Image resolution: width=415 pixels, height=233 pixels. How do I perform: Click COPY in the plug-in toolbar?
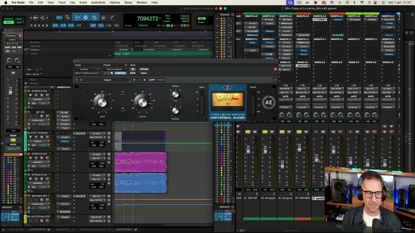coord(152,80)
